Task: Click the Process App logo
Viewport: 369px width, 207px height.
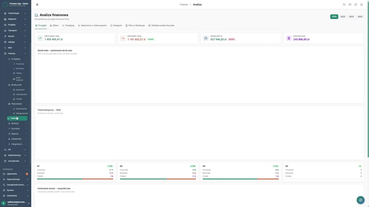Action: tap(5, 4)
